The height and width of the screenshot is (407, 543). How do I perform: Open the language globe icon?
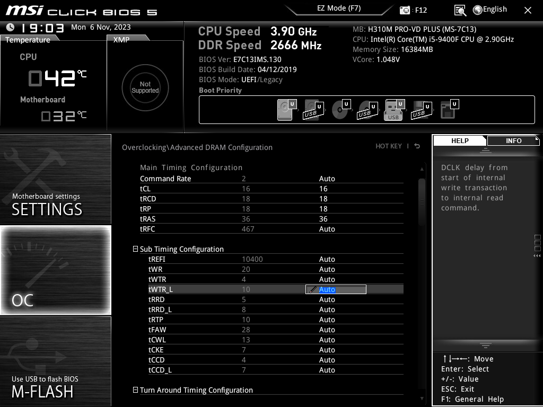(477, 10)
